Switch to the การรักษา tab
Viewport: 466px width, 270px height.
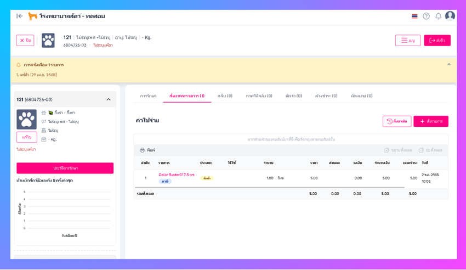click(x=149, y=95)
